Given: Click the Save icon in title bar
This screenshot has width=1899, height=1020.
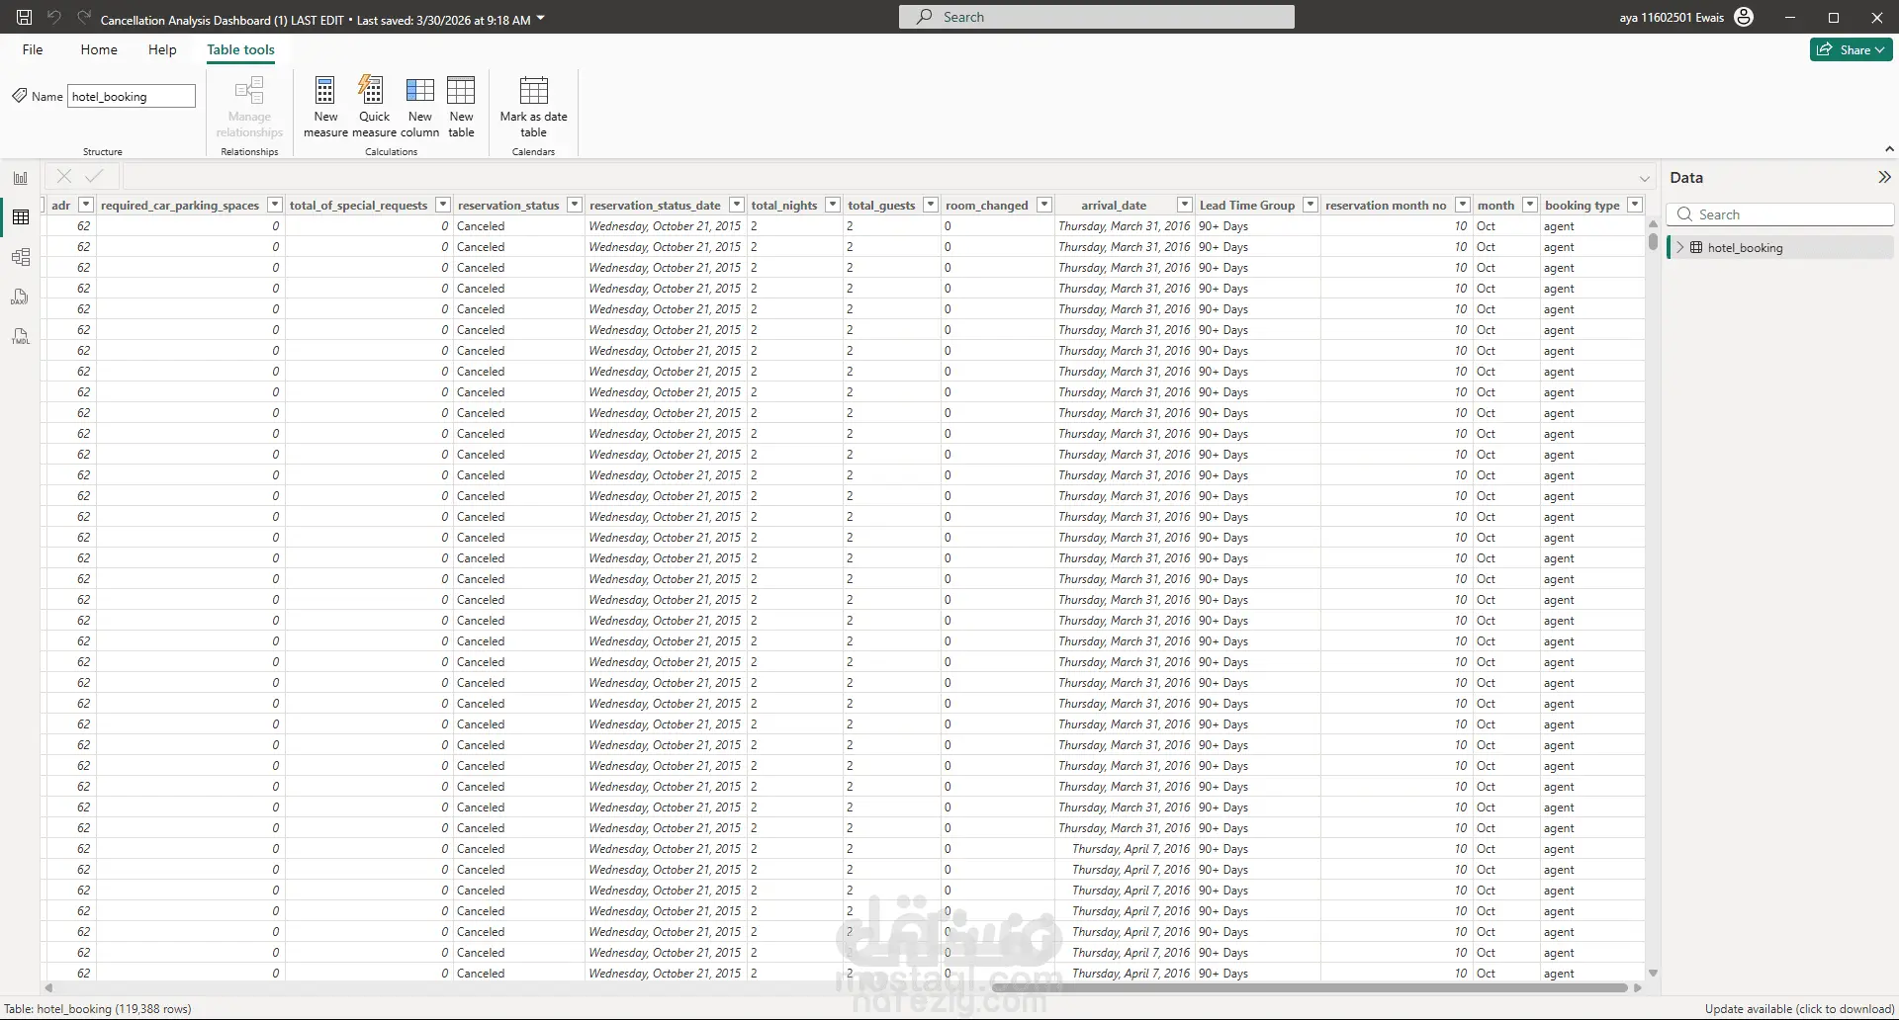Looking at the screenshot, I should (25, 18).
